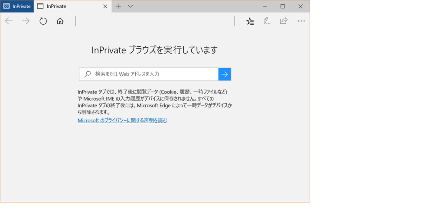Submit search with blue arrow button
This screenshot has height=220, width=444.
pyautogui.click(x=225, y=74)
